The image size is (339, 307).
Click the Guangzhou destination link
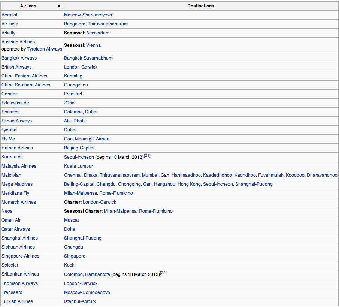[x=76, y=85]
